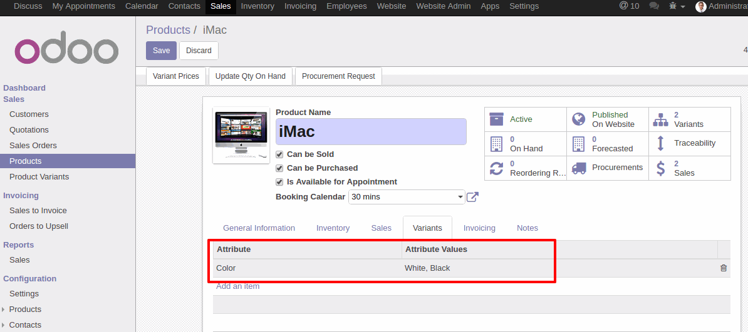Click Add an item link
The height and width of the screenshot is (332, 748).
tap(237, 286)
